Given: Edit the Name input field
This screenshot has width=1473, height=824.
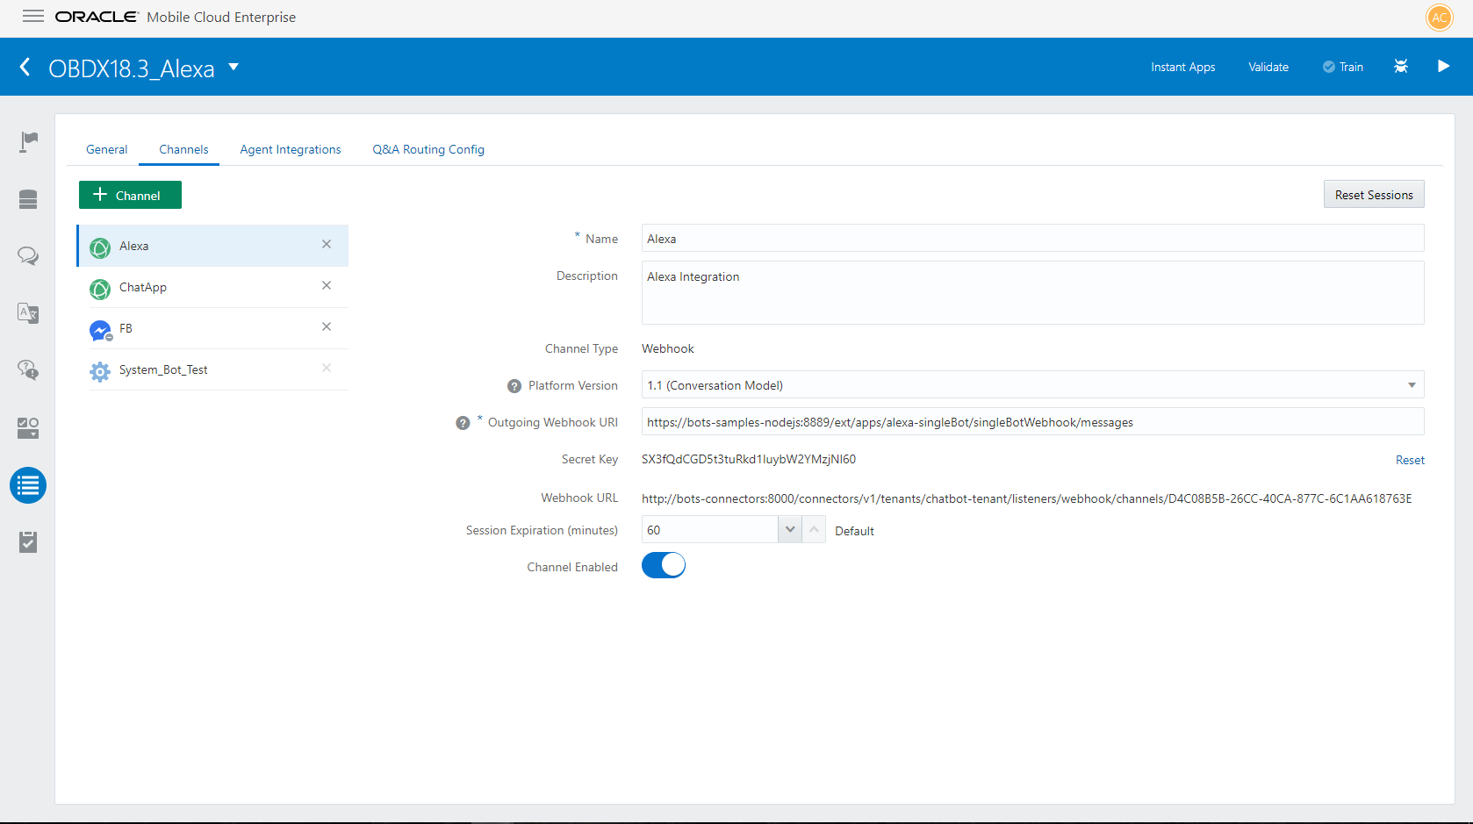Looking at the screenshot, I should 1032,239.
